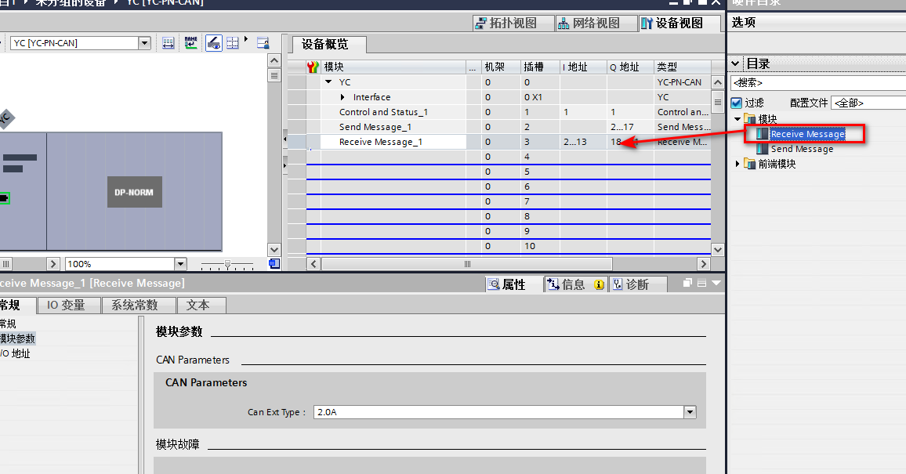The width and height of the screenshot is (906, 474).
Task: Click the page break grid toolbar icon
Action: 233,43
